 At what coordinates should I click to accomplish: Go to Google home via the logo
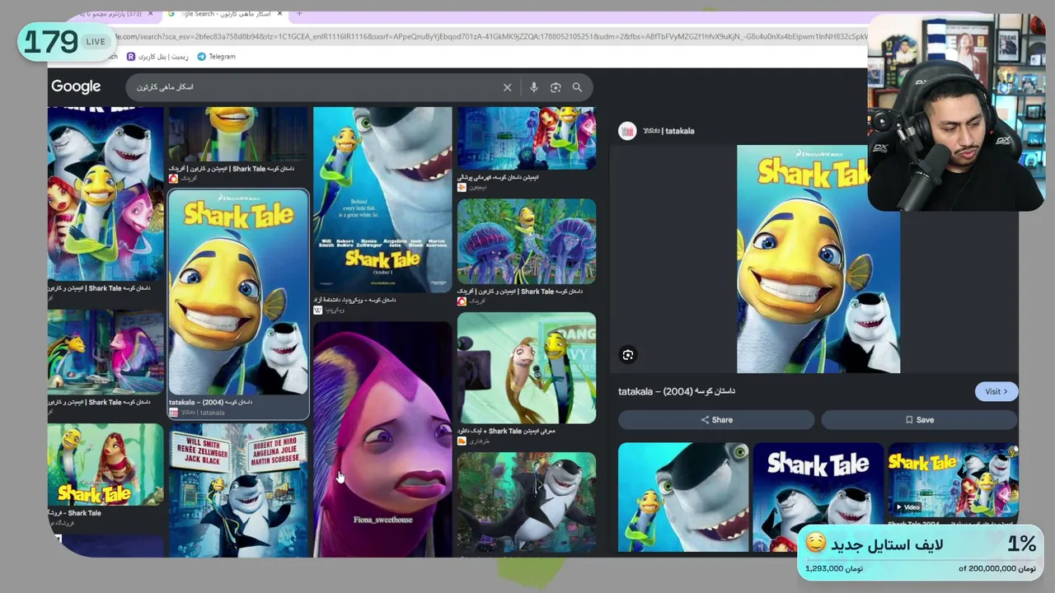coord(76,86)
